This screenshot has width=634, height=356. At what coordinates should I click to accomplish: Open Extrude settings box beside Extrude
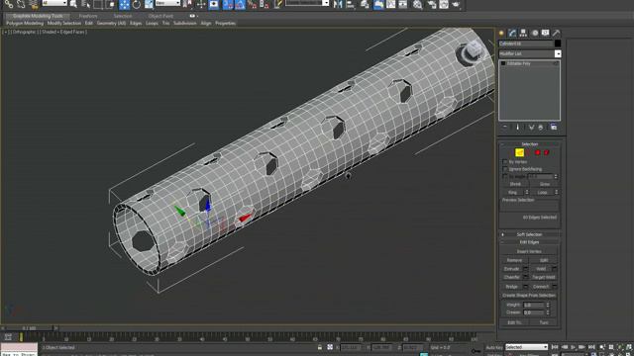click(526, 269)
